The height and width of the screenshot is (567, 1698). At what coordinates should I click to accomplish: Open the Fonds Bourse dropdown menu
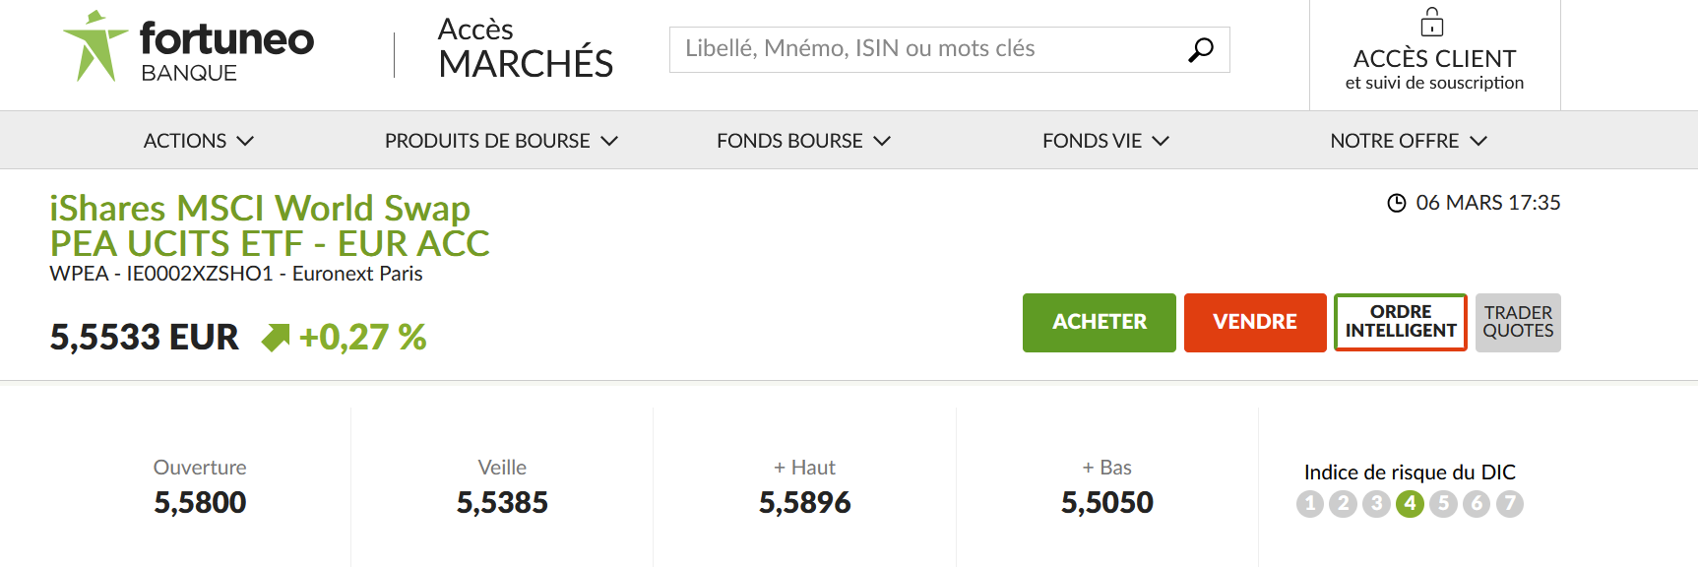tap(803, 141)
